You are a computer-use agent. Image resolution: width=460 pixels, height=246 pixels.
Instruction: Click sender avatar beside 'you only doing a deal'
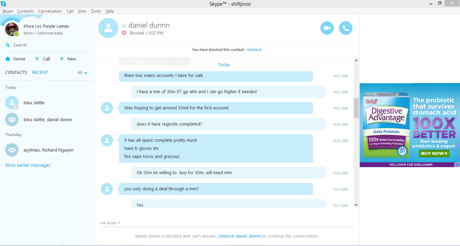(107, 189)
